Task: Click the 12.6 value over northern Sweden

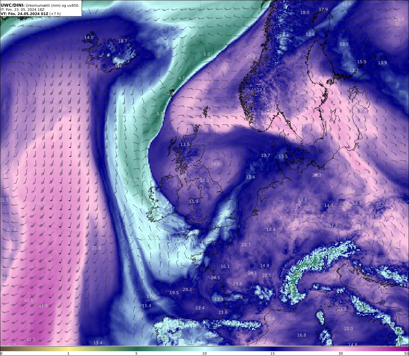Action: (310, 34)
